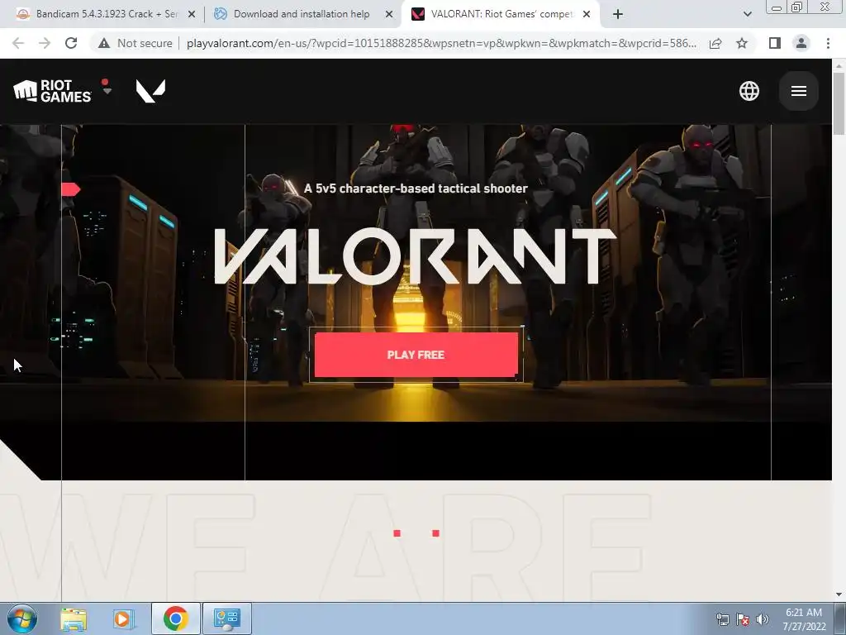Go forward in browser history
This screenshot has width=846, height=635.
coord(45,43)
